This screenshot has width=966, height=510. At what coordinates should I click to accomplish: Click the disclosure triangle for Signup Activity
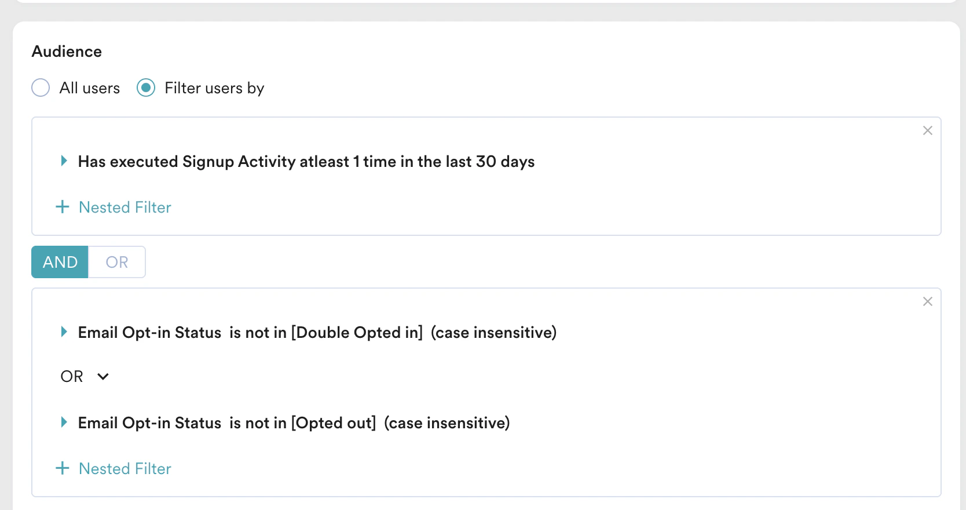(64, 161)
